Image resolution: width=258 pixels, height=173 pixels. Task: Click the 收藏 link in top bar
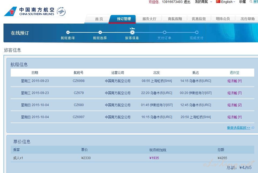tap(242, 2)
